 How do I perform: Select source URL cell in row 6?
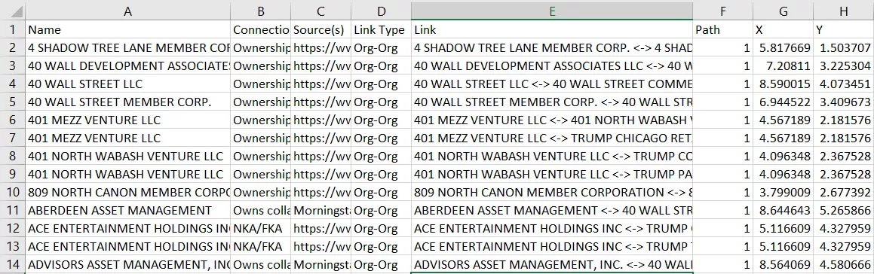pyautogui.click(x=321, y=120)
